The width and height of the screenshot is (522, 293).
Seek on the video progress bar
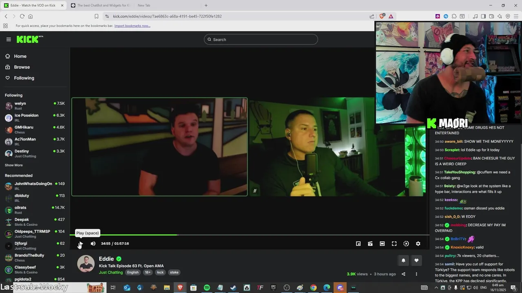pos(250,235)
